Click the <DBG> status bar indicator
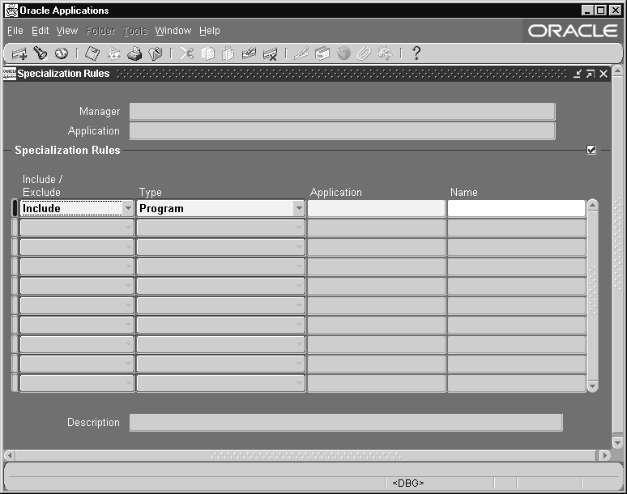 407,483
